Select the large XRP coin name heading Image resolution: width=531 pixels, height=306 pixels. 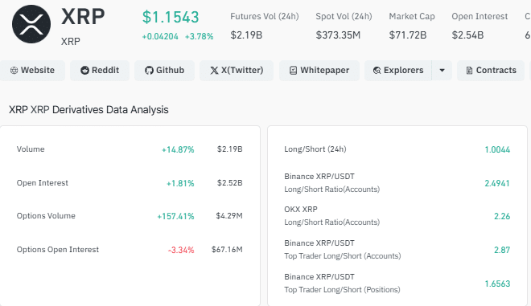point(83,16)
